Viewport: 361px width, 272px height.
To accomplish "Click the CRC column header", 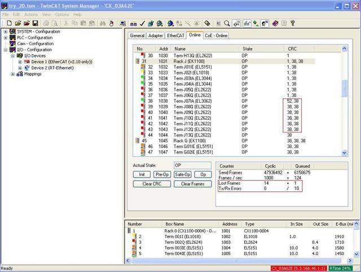I will pyautogui.click(x=299, y=49).
